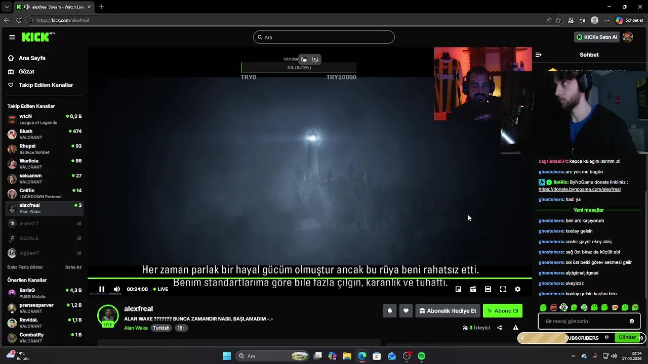Focus the Kick search box

click(324, 37)
